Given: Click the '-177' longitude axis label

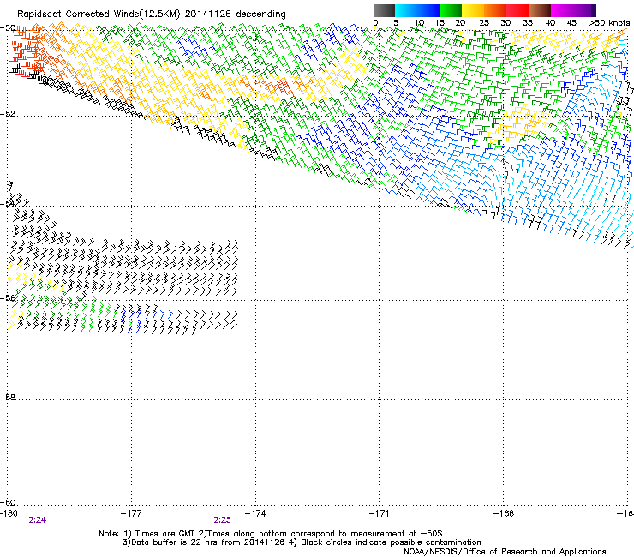Looking at the screenshot, I should point(131,513).
